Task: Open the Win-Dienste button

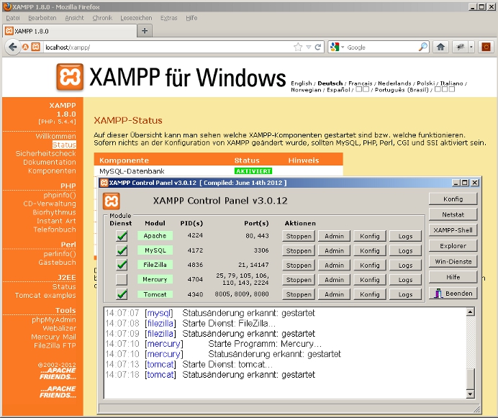Action: (453, 261)
